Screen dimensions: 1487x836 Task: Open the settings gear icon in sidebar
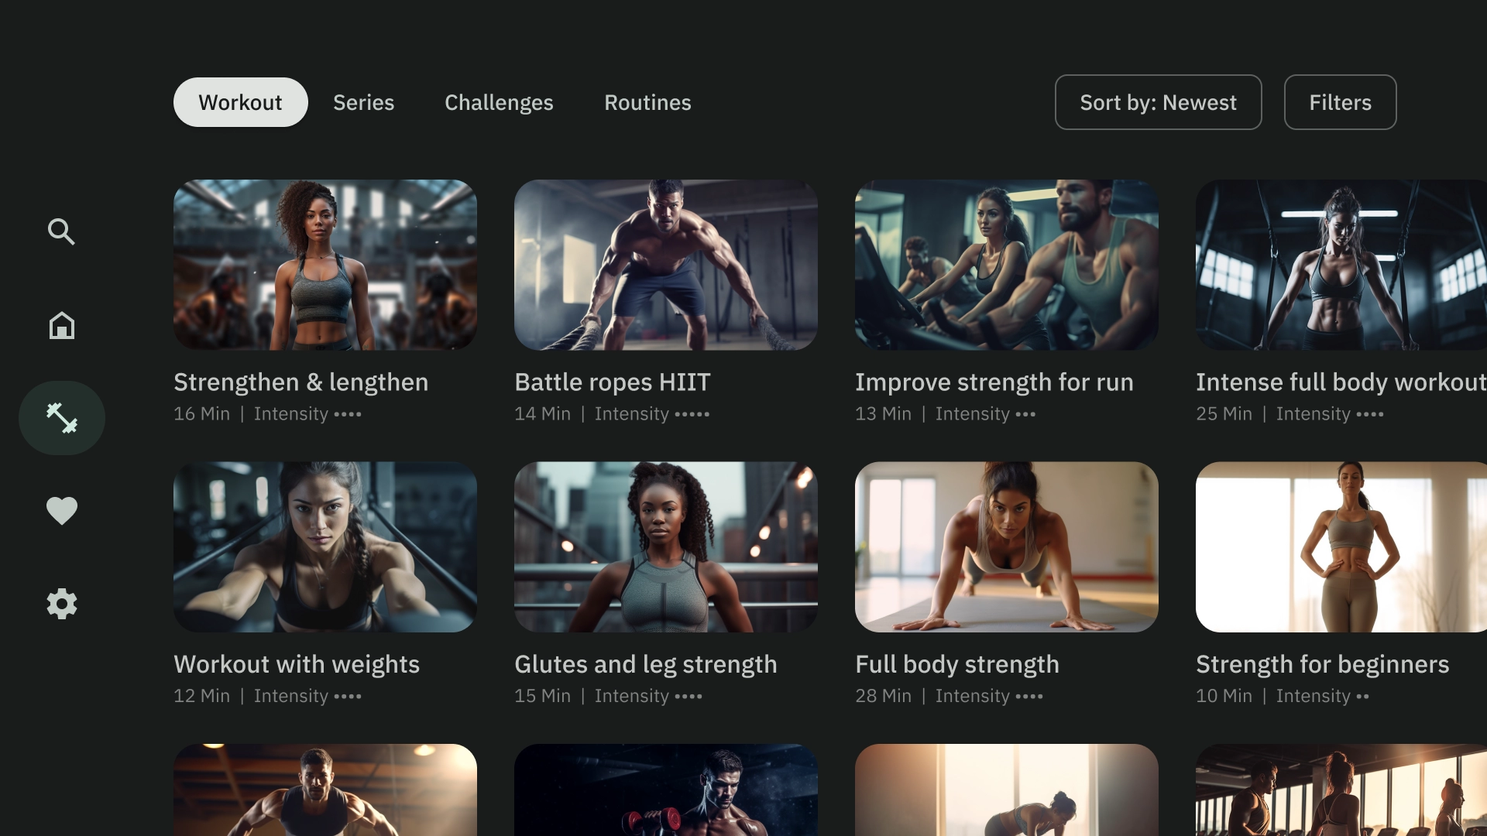[61, 603]
